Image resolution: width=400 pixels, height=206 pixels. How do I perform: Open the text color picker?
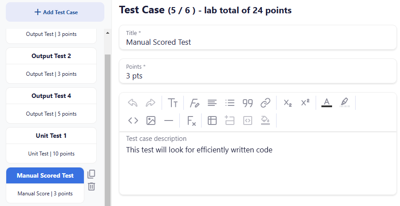click(x=327, y=103)
